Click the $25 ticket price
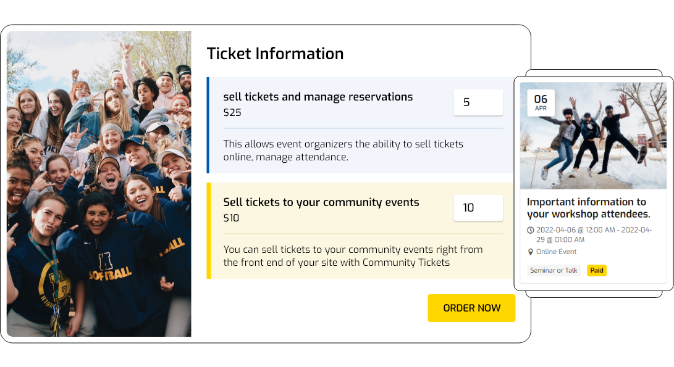Image resolution: width=674 pixels, height=367 pixels. pos(232,113)
